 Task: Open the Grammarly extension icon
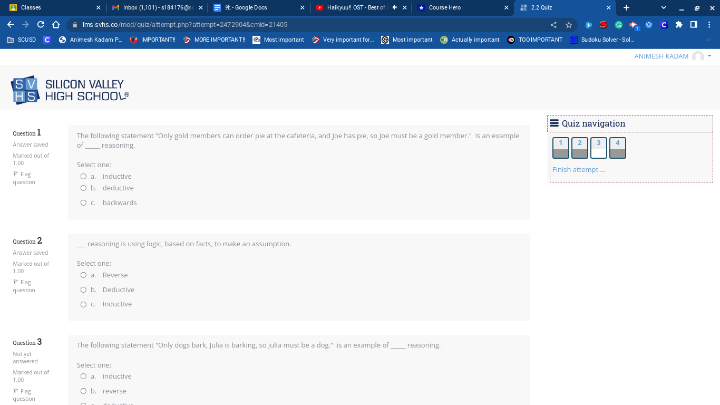coord(619,25)
